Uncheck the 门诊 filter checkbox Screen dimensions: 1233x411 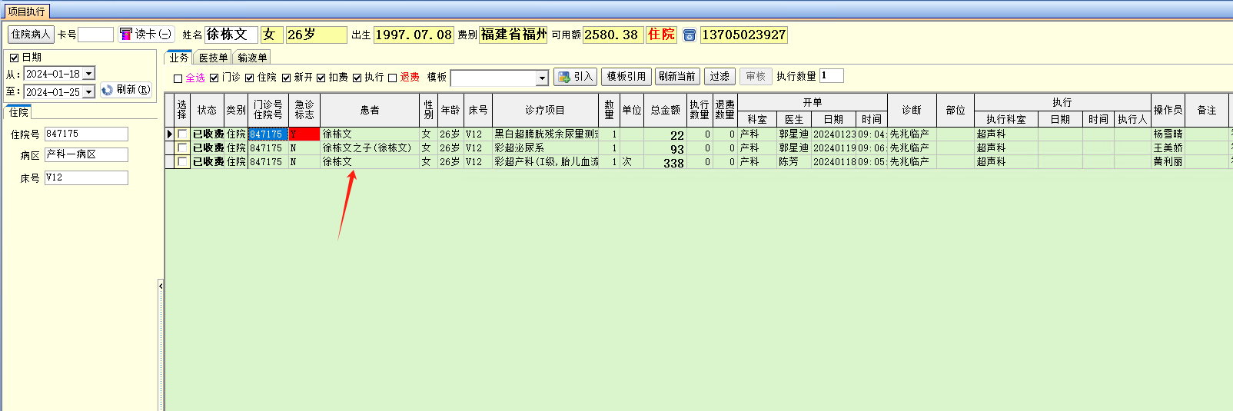[214, 78]
